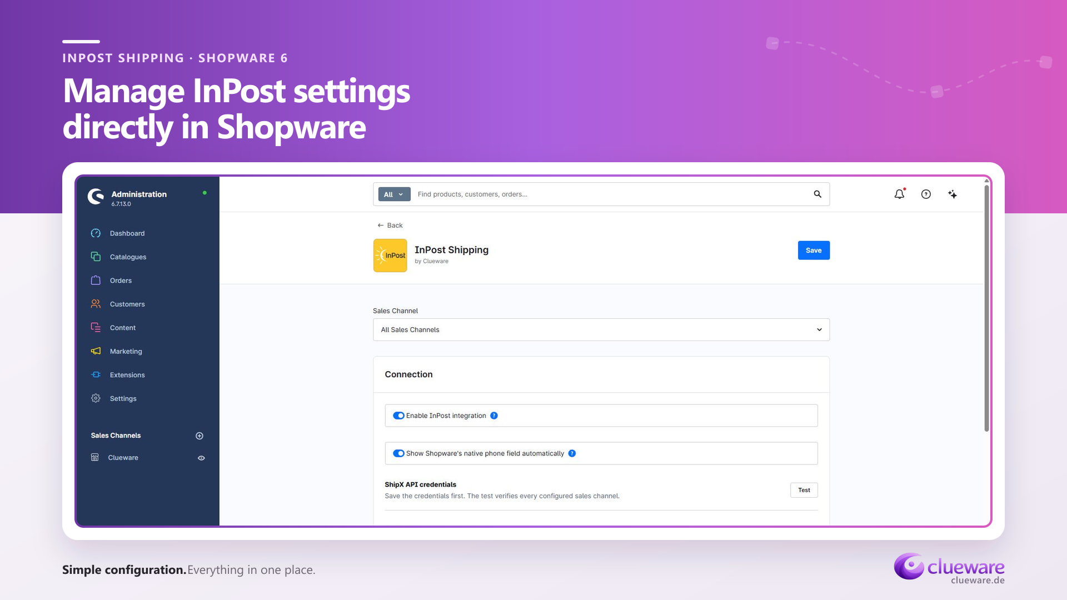Open Customers menu label

127,304
